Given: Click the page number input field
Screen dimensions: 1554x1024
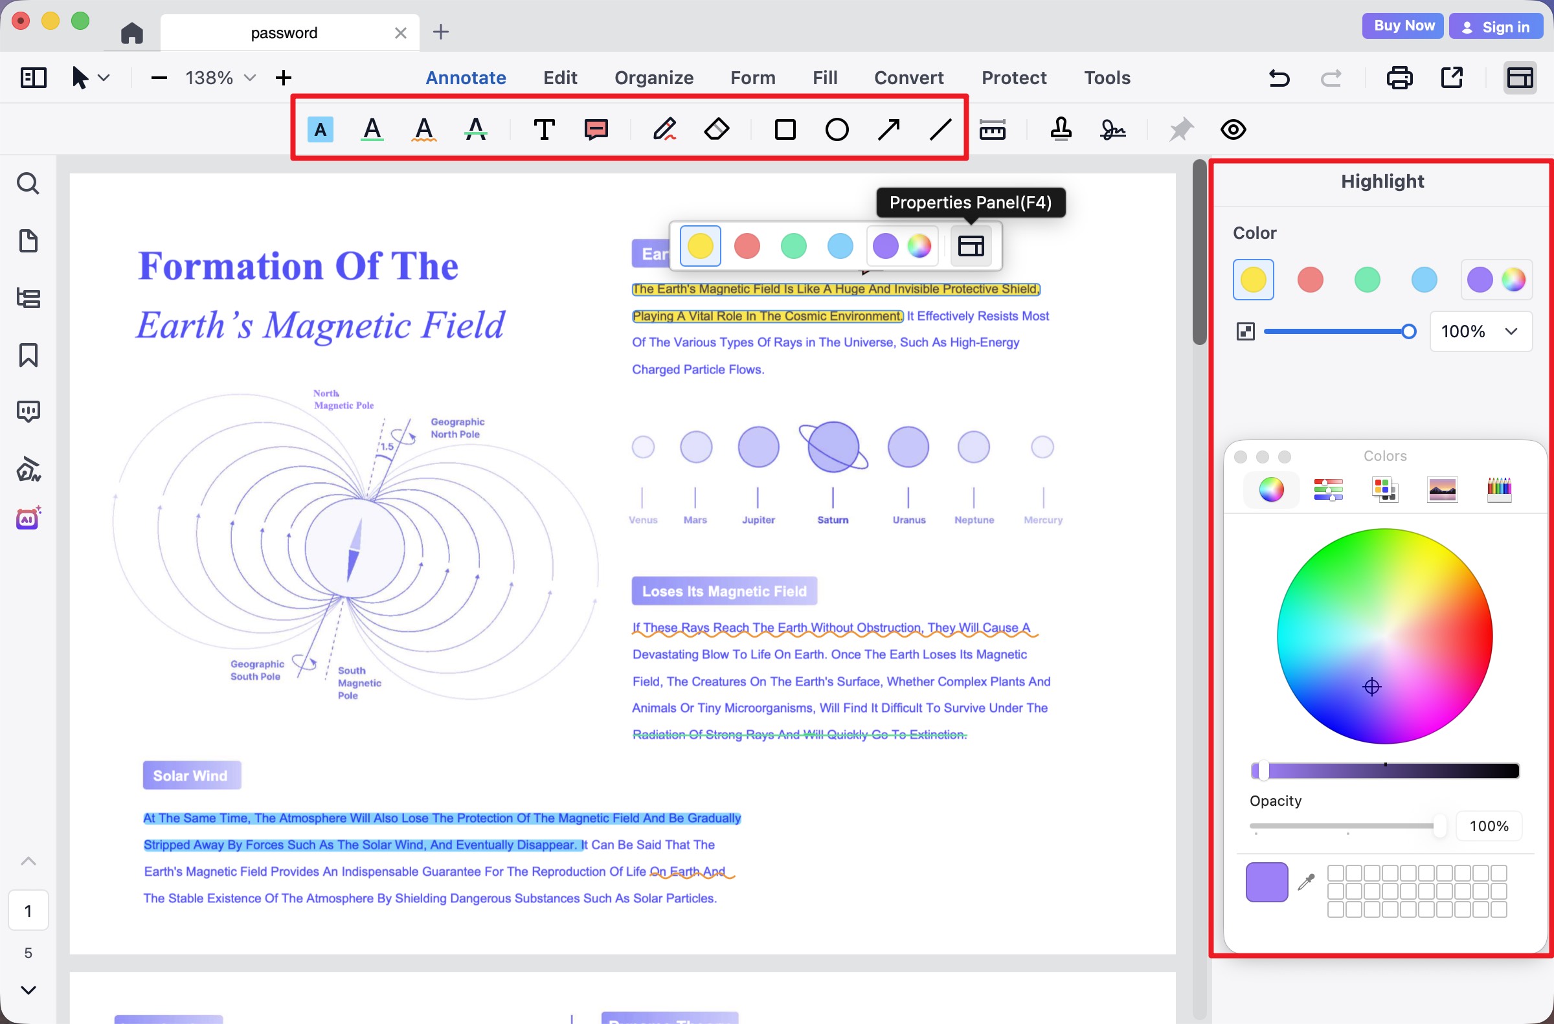Looking at the screenshot, I should pos(28,910).
